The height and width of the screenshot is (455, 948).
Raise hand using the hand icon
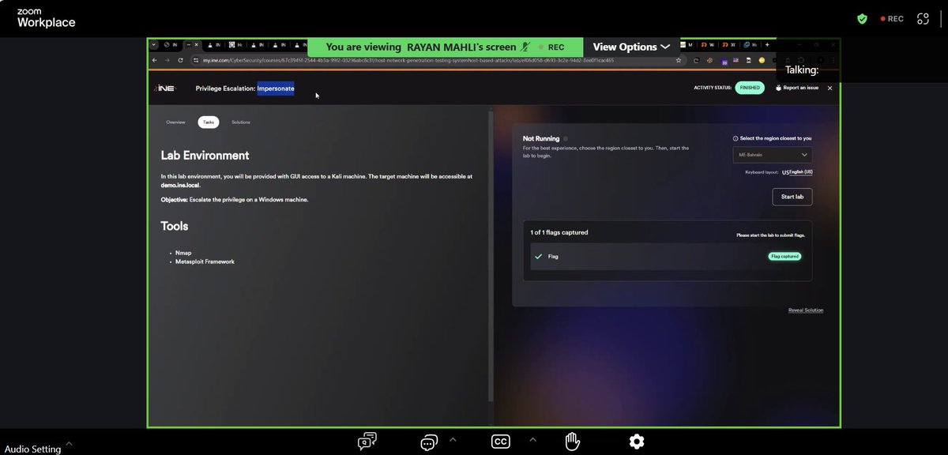pos(572,442)
